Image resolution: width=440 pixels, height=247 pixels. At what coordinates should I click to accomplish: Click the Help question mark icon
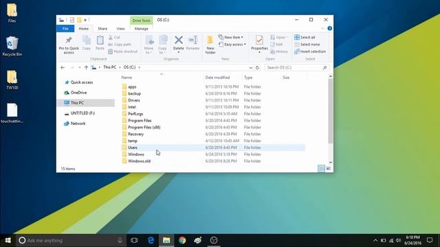(x=330, y=28)
